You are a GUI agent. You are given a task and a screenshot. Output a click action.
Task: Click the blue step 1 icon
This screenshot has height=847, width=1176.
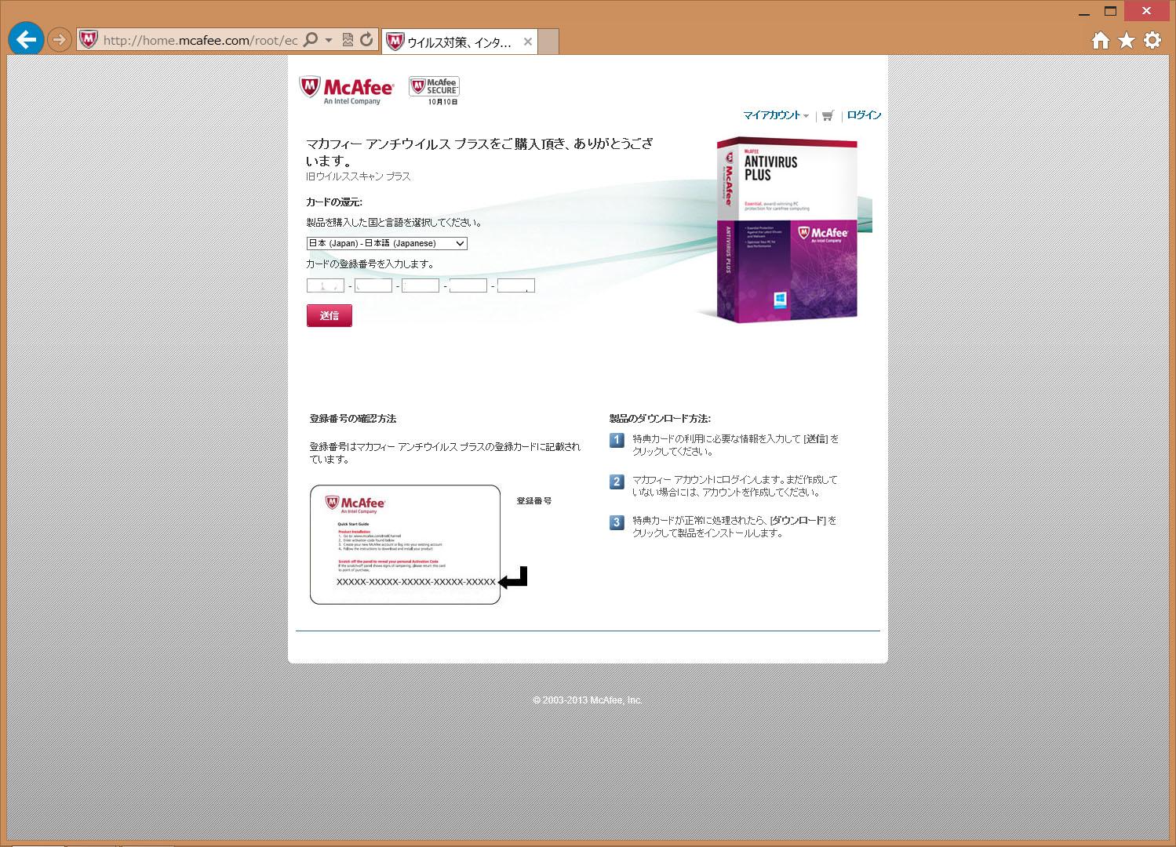[617, 440]
